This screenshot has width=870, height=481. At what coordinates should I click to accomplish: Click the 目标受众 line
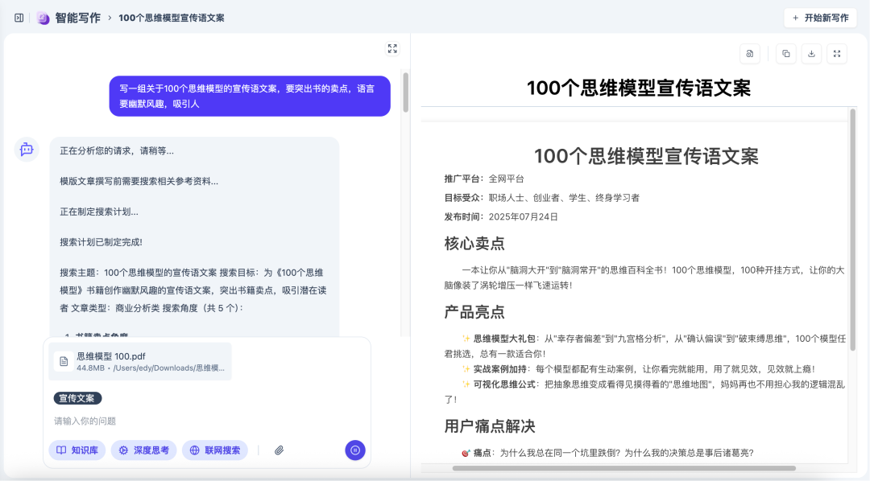pos(541,198)
